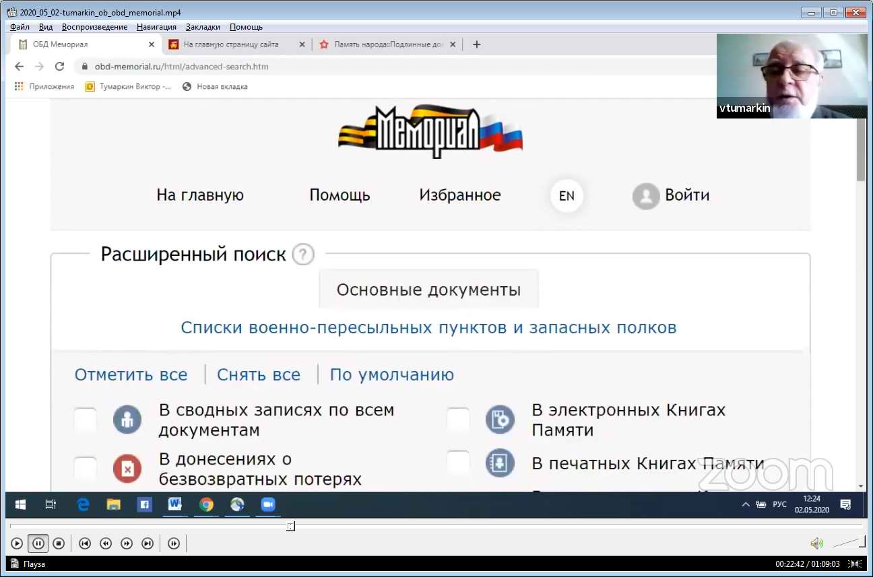Open the Навигация menu
The image size is (873, 577).
click(156, 27)
